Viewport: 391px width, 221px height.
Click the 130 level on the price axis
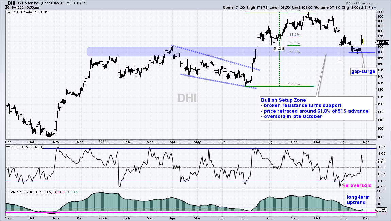tap(380, 89)
